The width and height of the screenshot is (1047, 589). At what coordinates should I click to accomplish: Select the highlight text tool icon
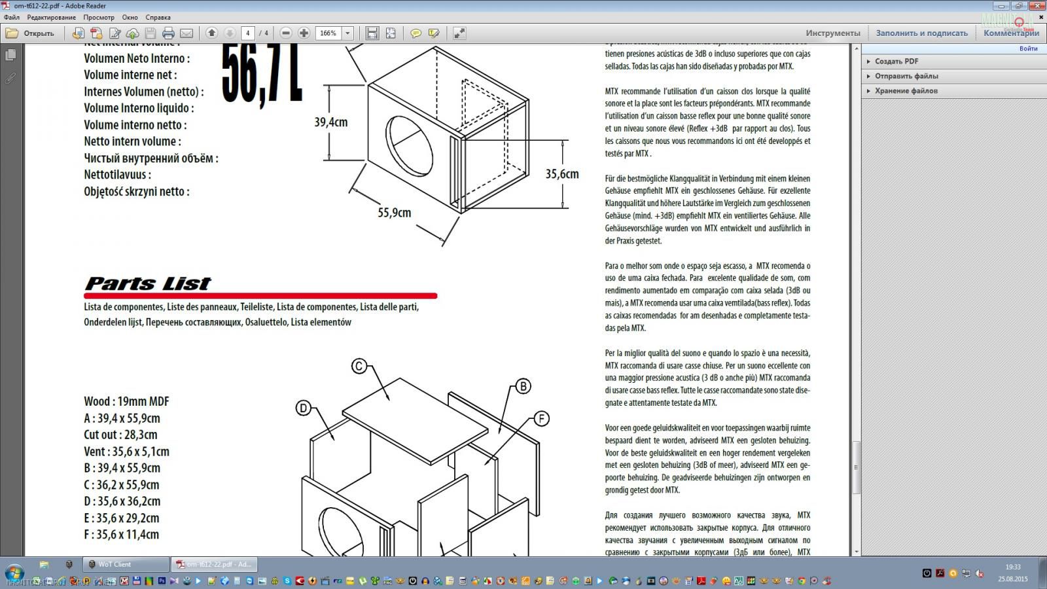click(434, 33)
